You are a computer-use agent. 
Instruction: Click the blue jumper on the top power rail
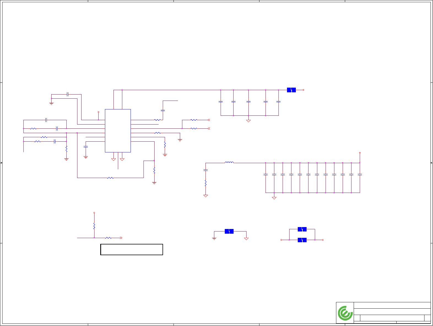tap(291, 90)
